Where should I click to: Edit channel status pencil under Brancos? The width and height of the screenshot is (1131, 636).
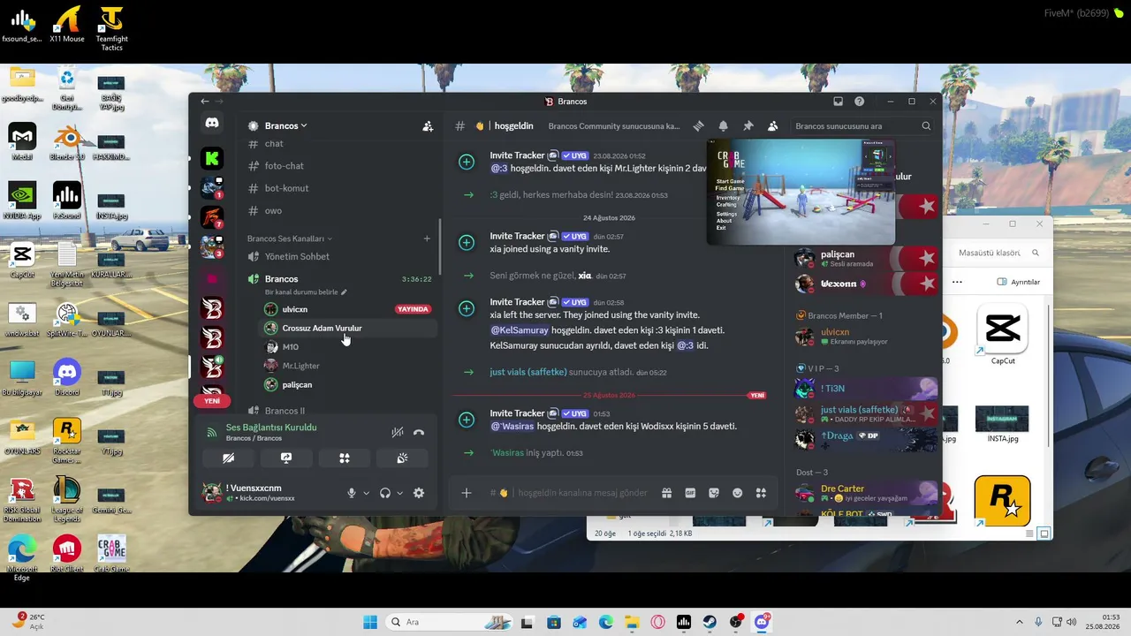(x=345, y=292)
